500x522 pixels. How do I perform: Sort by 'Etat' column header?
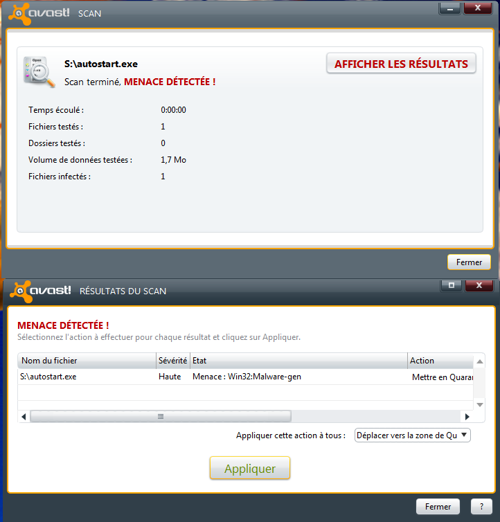click(x=298, y=361)
